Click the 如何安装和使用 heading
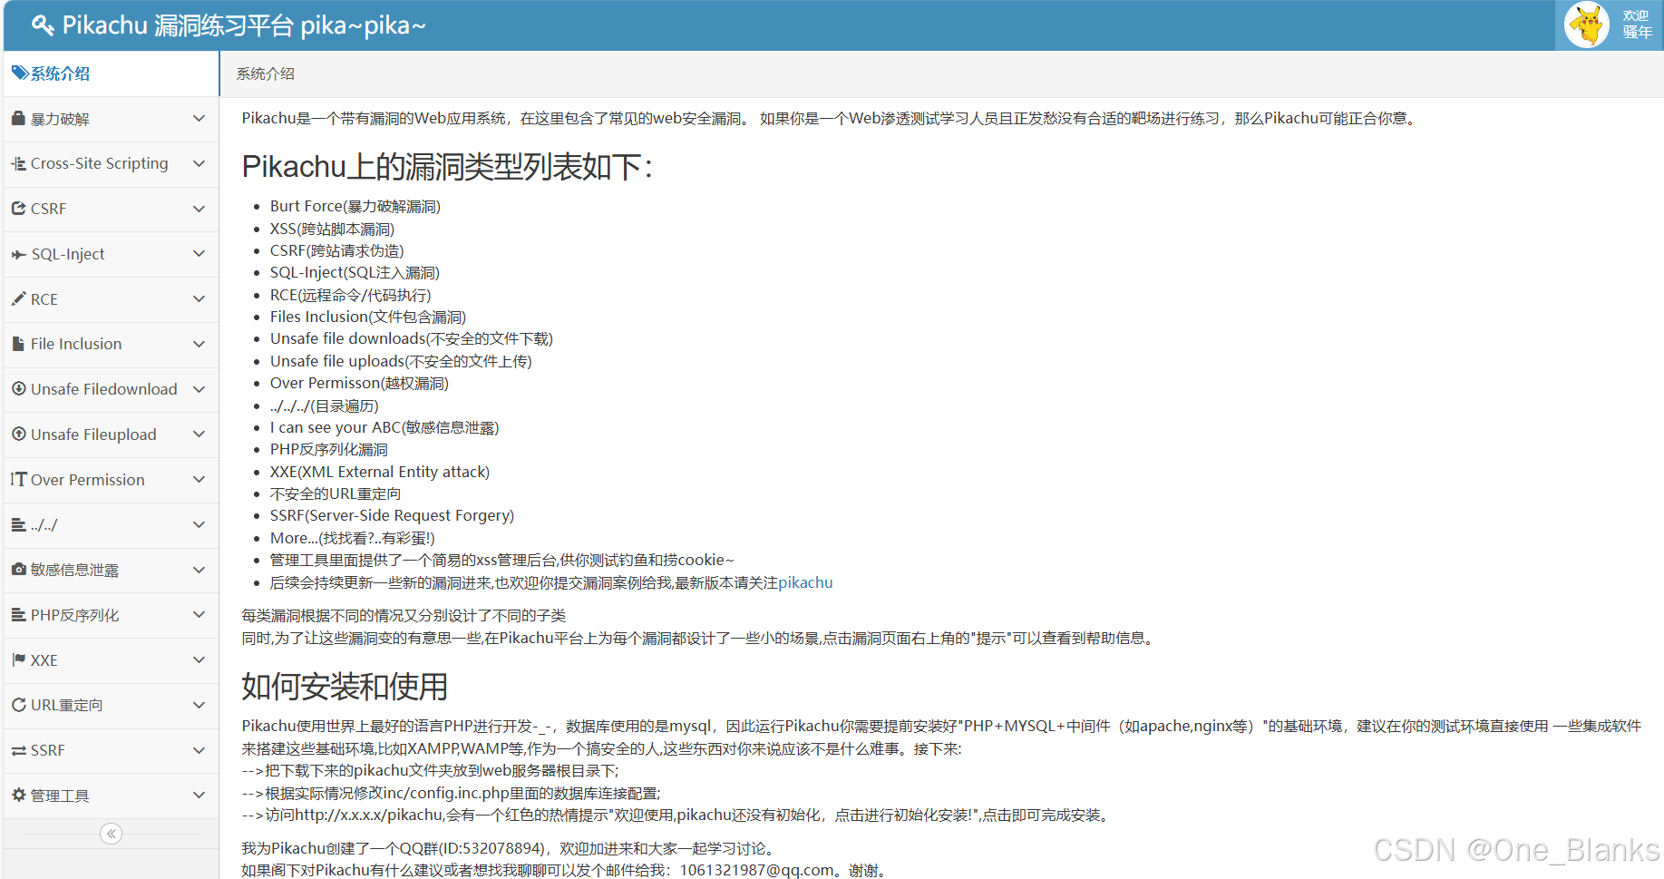The width and height of the screenshot is (1664, 879). (x=345, y=687)
